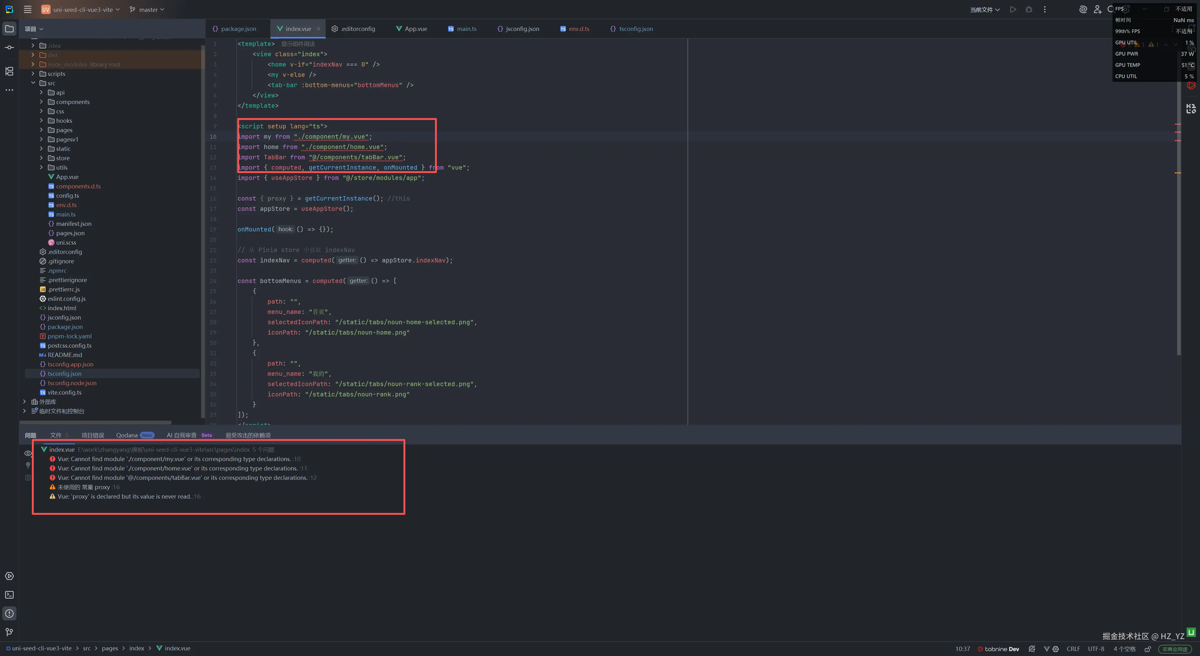Image resolution: width=1200 pixels, height=656 pixels.
Task: Open the Commit tool window icon
Action: click(9, 47)
